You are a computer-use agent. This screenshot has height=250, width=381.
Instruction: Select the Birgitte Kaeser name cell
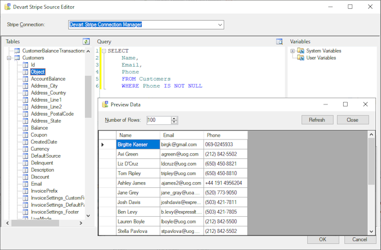pyautogui.click(x=132, y=144)
